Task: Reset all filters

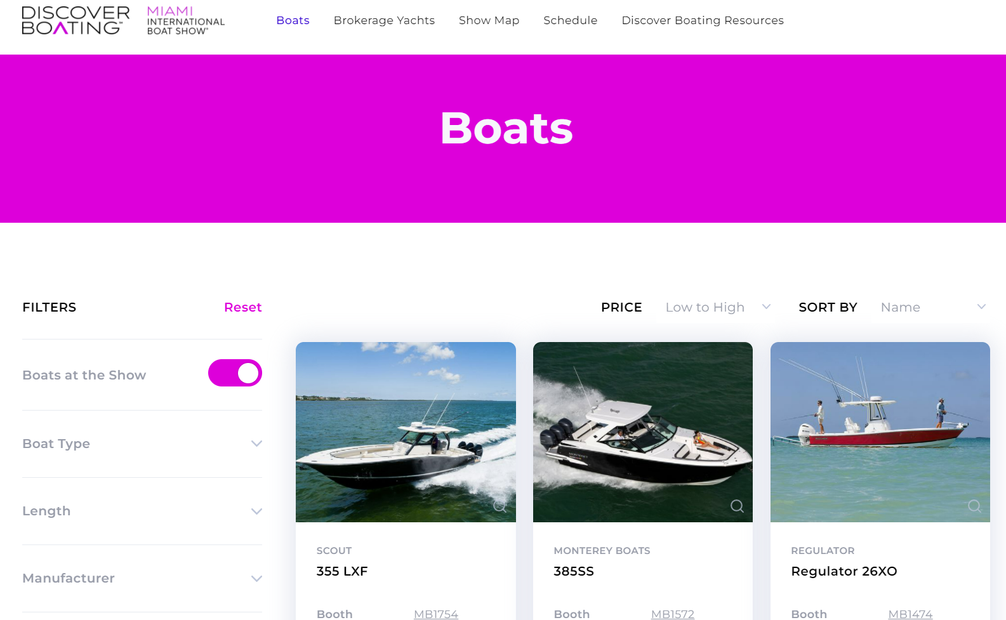Action: 242,307
